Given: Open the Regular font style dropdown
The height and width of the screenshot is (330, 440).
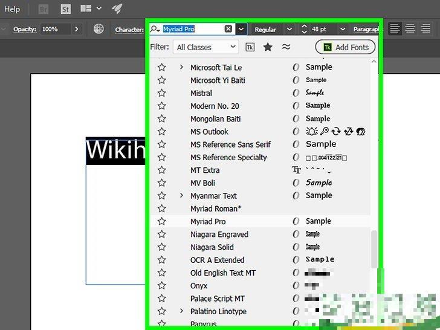Looking at the screenshot, I should (289, 29).
